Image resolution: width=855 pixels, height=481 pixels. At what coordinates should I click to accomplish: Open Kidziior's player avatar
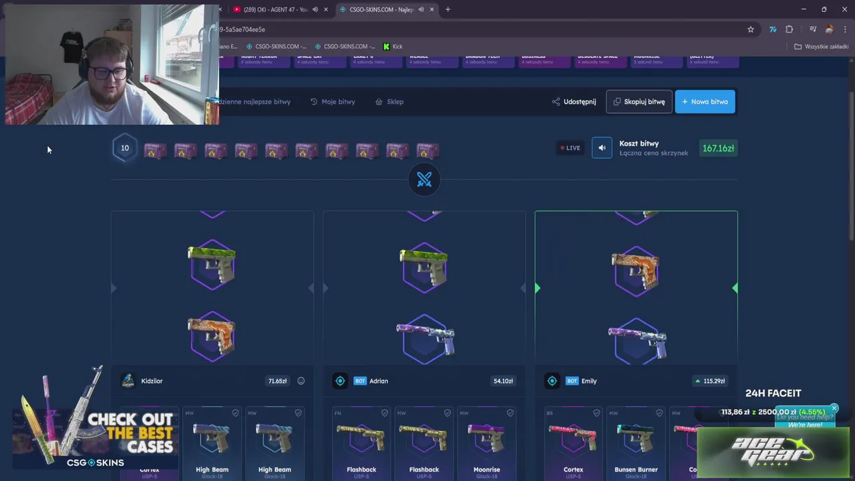click(x=128, y=381)
